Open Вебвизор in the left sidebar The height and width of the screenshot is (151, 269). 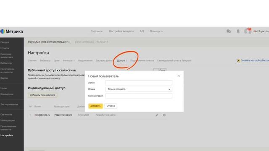tap(6, 63)
